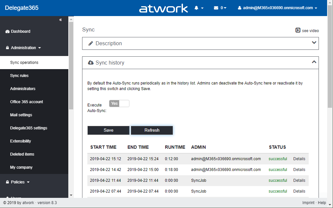The width and height of the screenshot is (333, 208).
Task: Click the see video link
Action: tap(310, 31)
